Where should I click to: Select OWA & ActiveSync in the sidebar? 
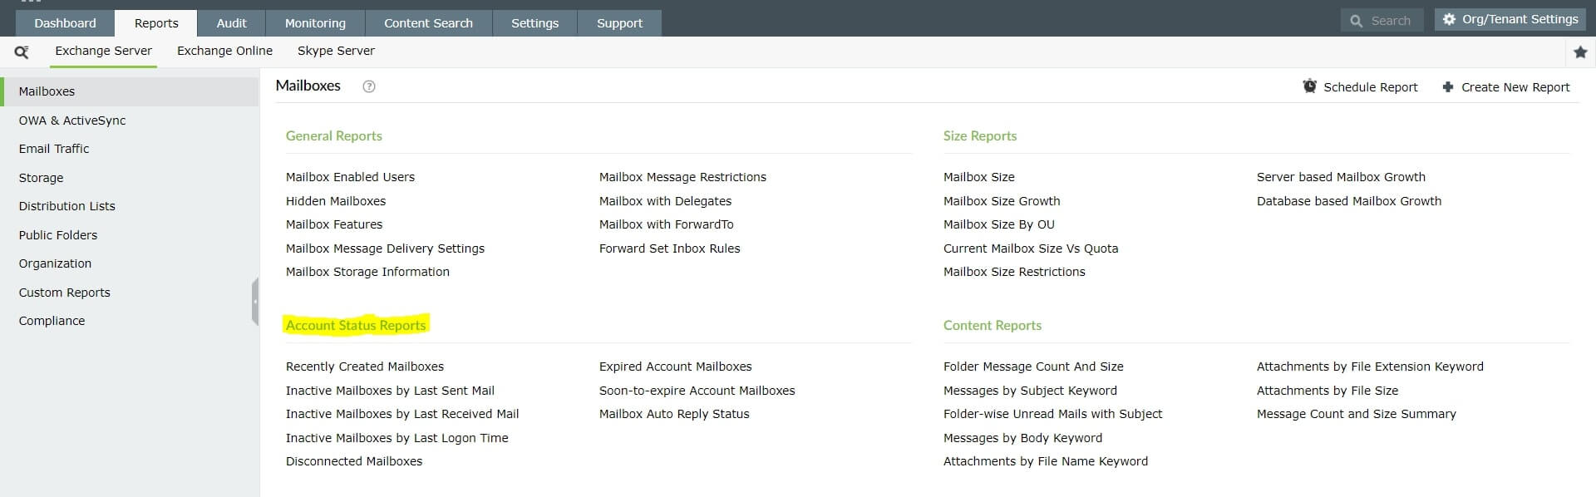(x=72, y=121)
